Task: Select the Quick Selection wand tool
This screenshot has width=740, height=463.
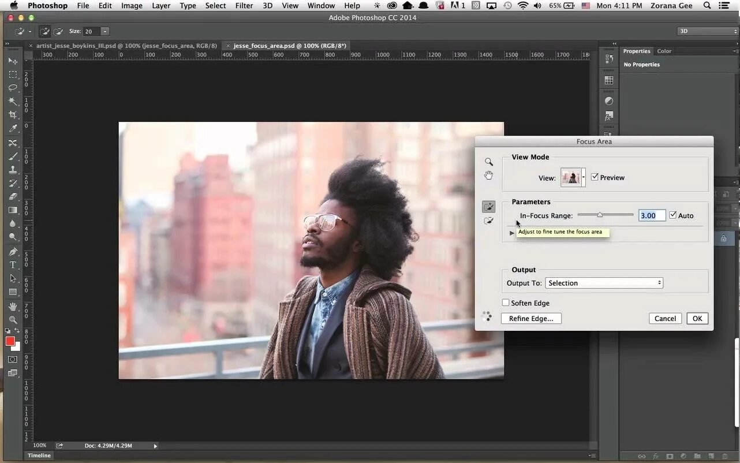Action: 13,101
